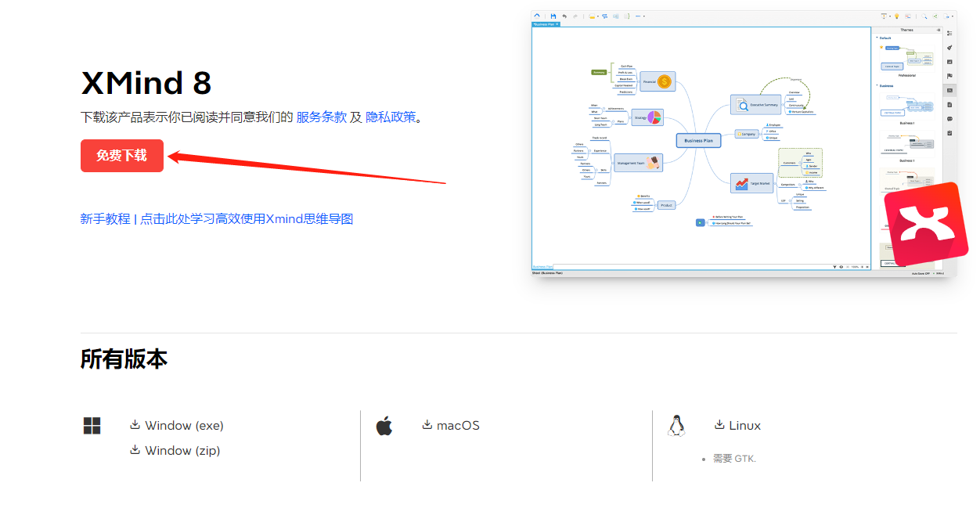
Task: Open the 隐私政策 link
Action: [391, 117]
